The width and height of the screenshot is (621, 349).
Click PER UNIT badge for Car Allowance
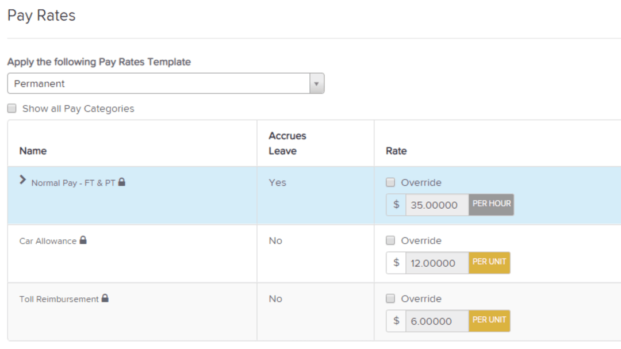pos(489,263)
